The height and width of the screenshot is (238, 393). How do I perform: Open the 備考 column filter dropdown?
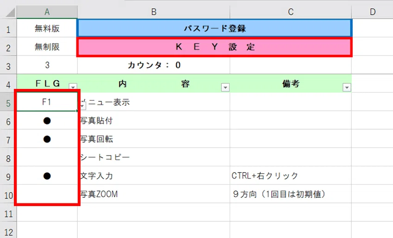pyautogui.click(x=347, y=87)
